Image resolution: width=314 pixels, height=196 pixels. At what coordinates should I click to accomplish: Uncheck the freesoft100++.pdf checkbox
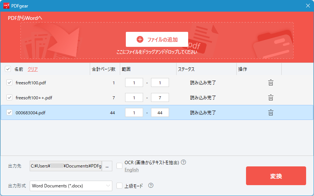(x=9, y=97)
